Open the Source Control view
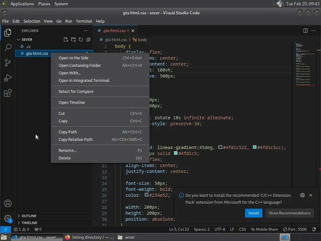321x241 pixels. pos(8,63)
